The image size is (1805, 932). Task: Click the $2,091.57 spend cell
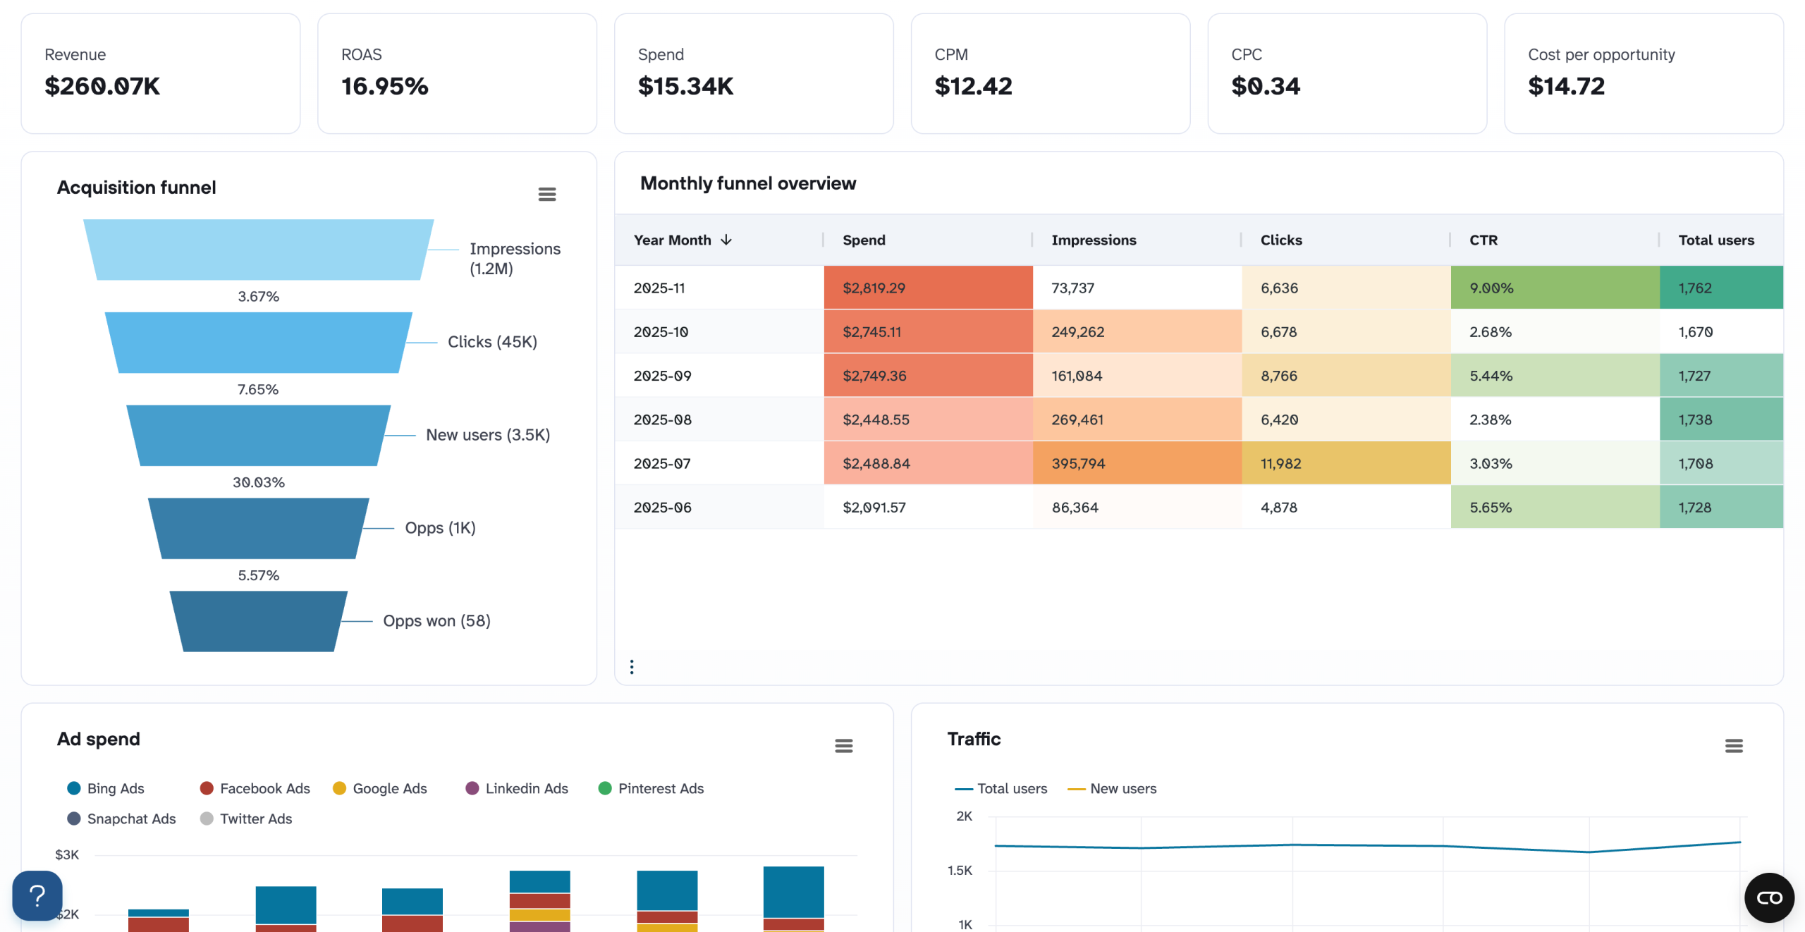pos(929,507)
